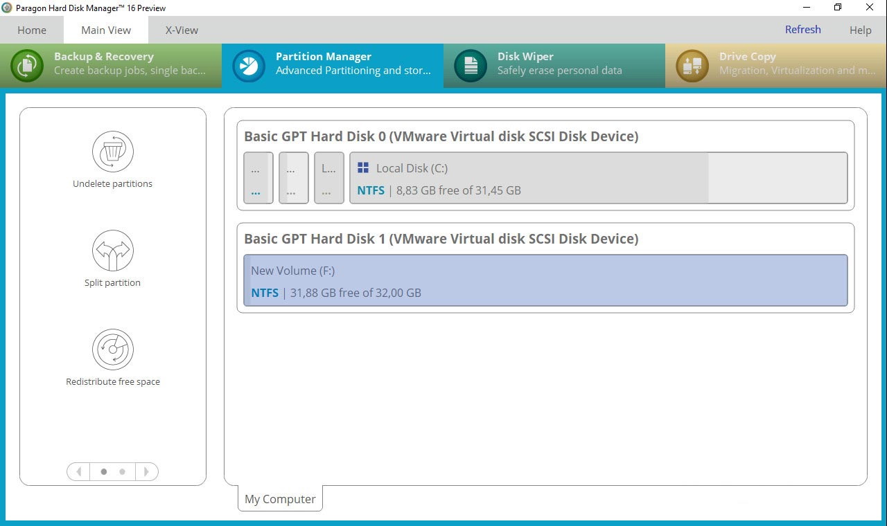Click the Redistribute free space icon
The width and height of the screenshot is (887, 526).
pyautogui.click(x=112, y=350)
